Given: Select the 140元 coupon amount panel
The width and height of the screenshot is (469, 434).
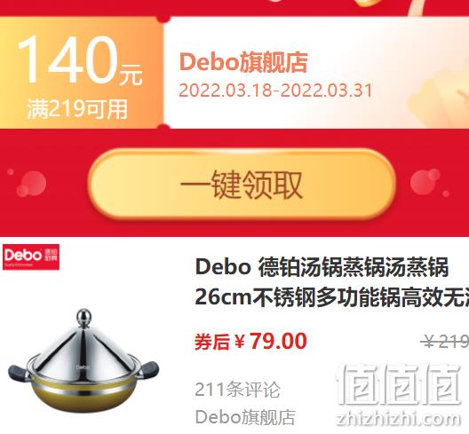Looking at the screenshot, I should point(82,74).
